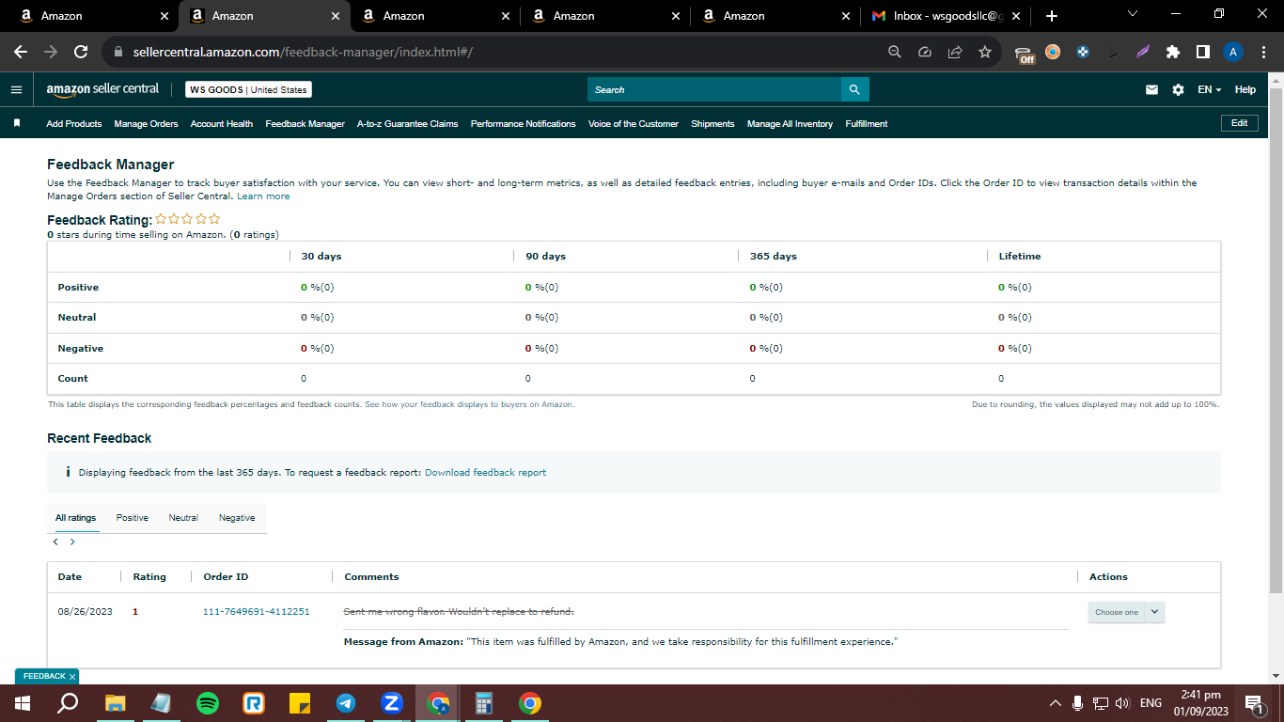
Task: Open a new browser tab
Action: click(x=1052, y=16)
